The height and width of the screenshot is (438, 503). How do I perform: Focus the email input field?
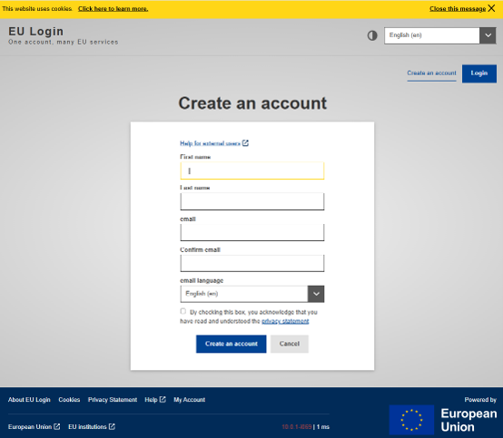pos(252,232)
